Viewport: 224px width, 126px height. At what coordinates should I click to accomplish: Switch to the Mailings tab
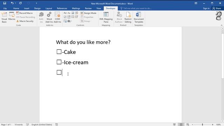(x=76, y=8)
